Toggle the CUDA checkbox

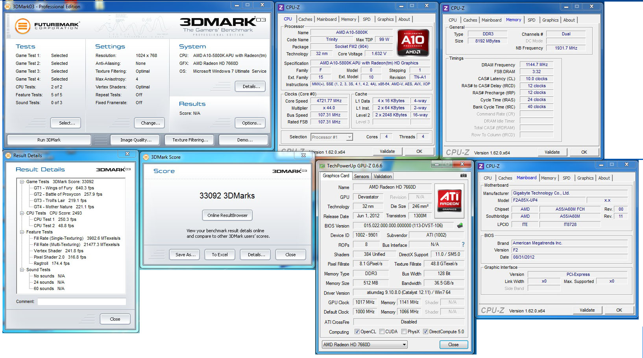382,332
